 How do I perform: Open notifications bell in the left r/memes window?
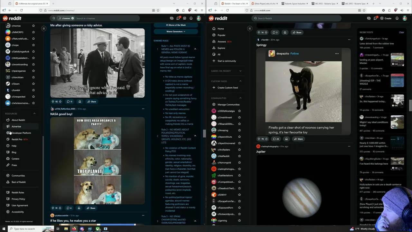click(191, 18)
